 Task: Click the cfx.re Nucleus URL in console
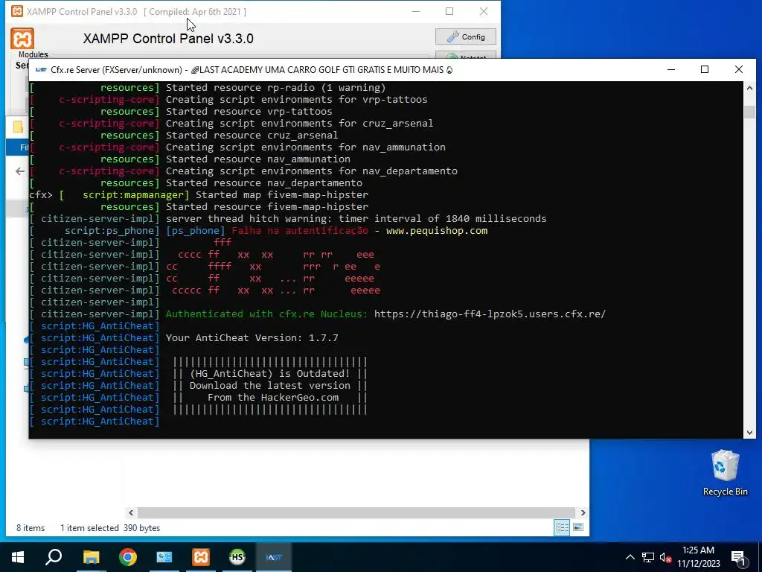click(x=490, y=314)
